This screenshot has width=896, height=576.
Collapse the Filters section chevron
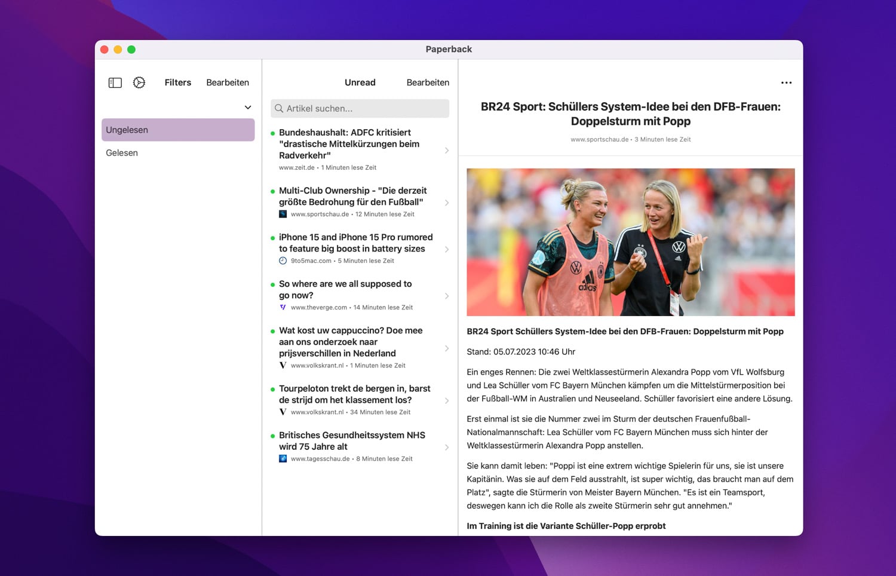[248, 108]
